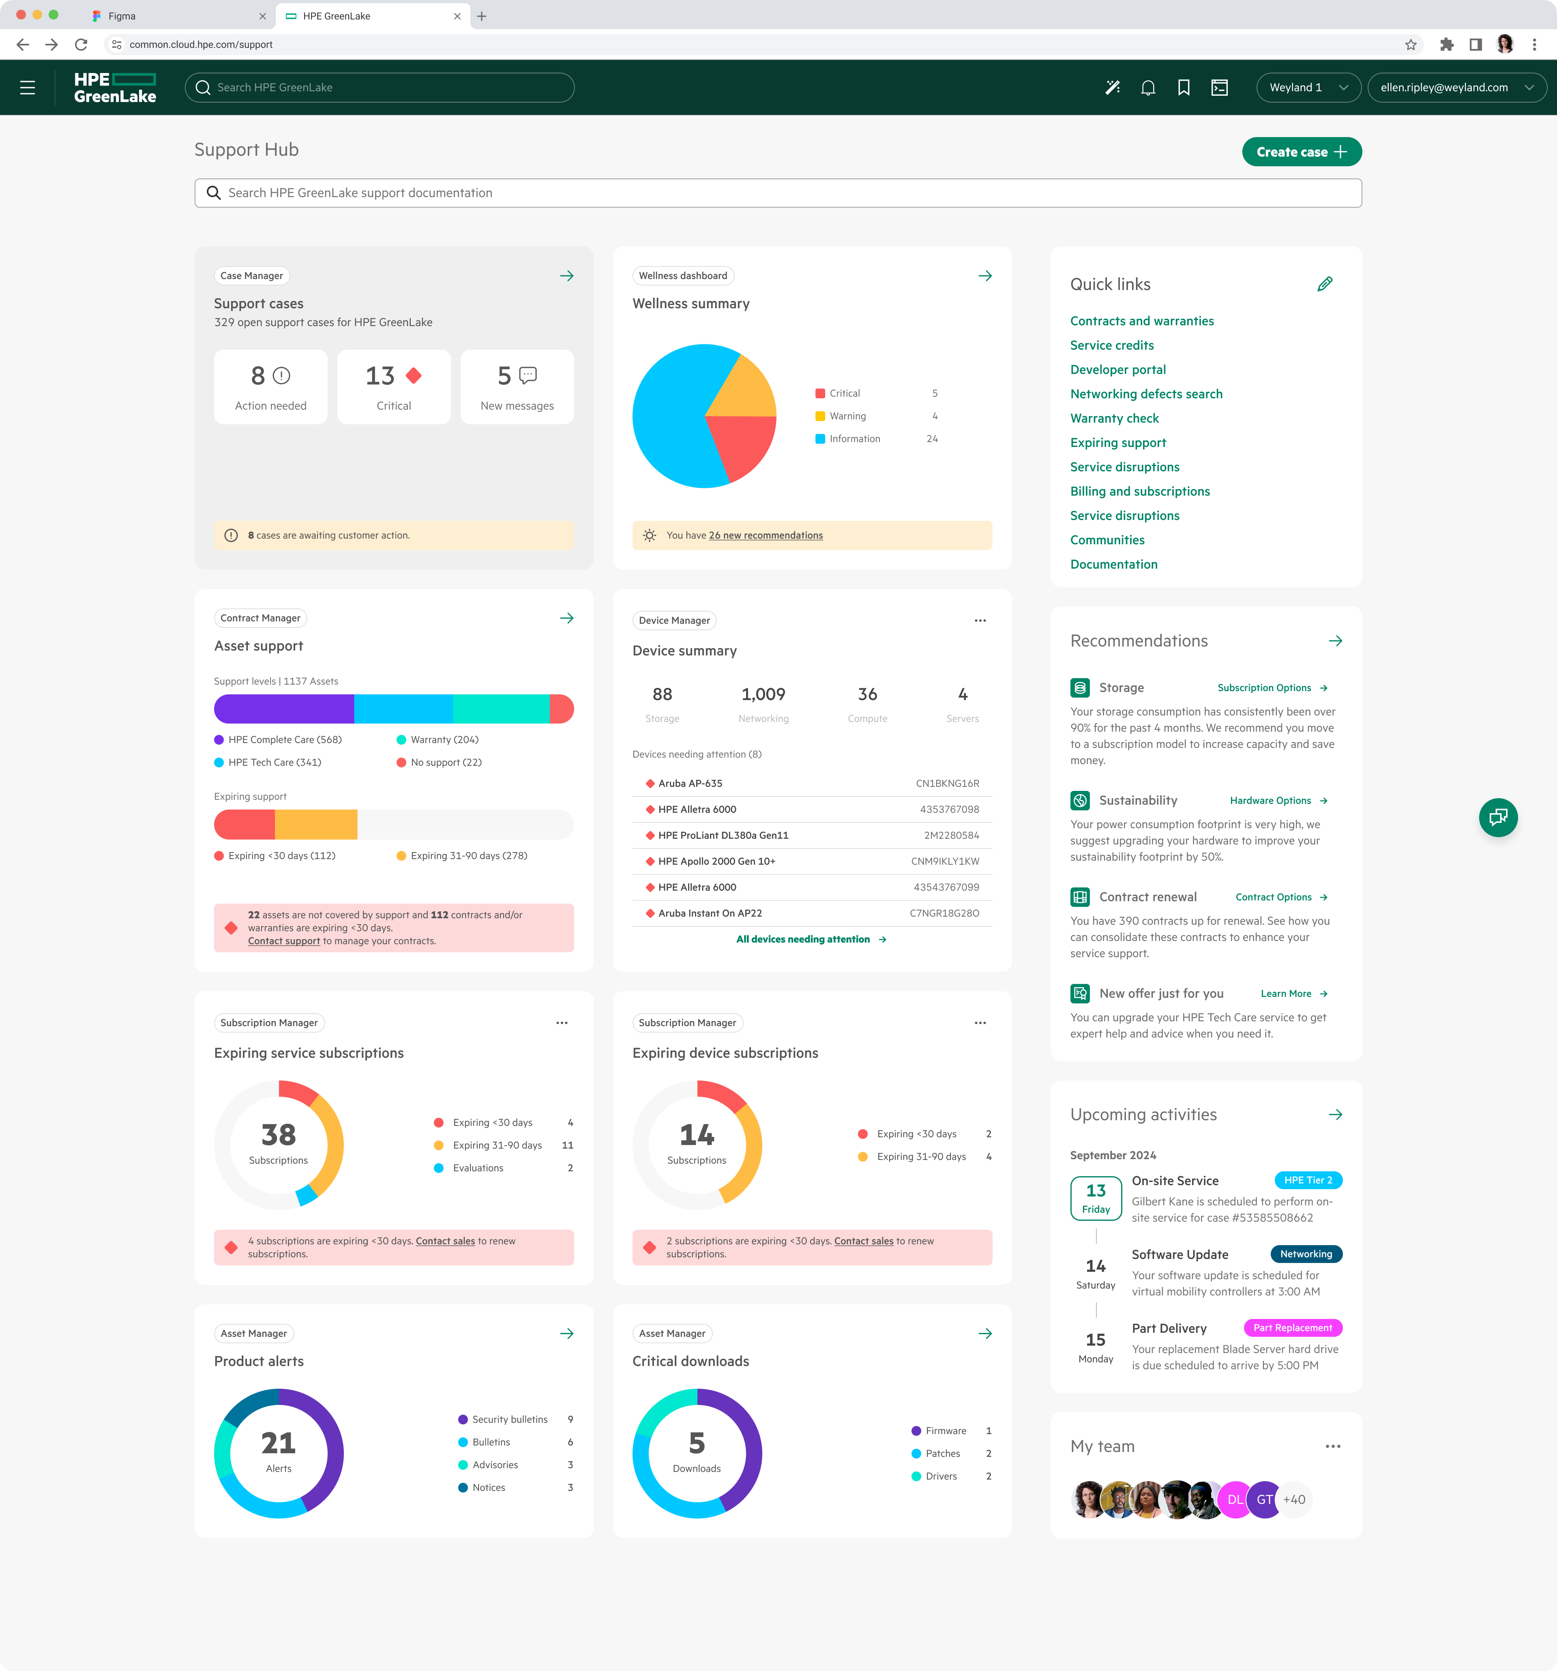
Task: Open the hamburger navigation menu
Action: coord(28,88)
